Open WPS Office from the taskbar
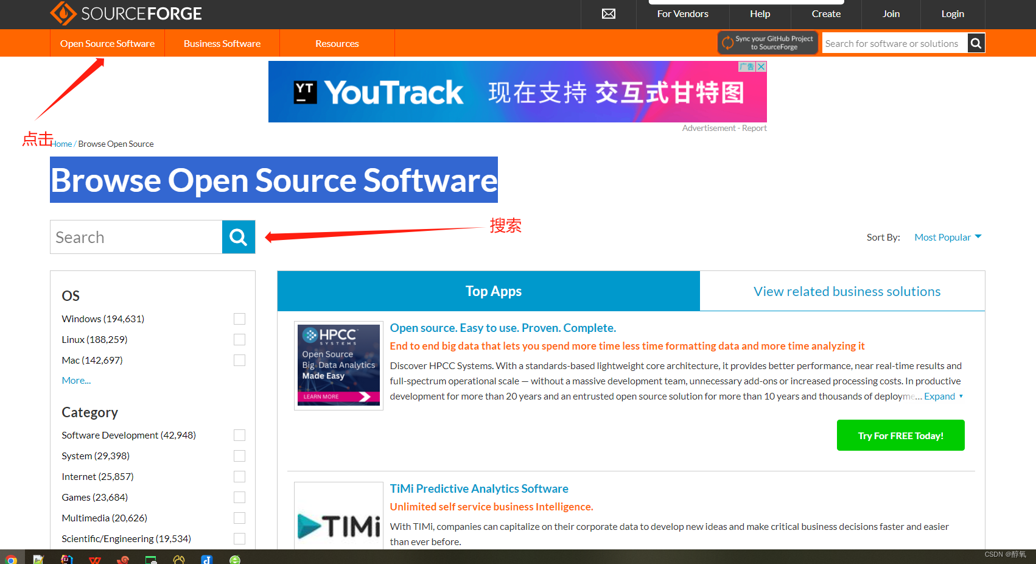Viewport: 1036px width, 564px height. 95,559
